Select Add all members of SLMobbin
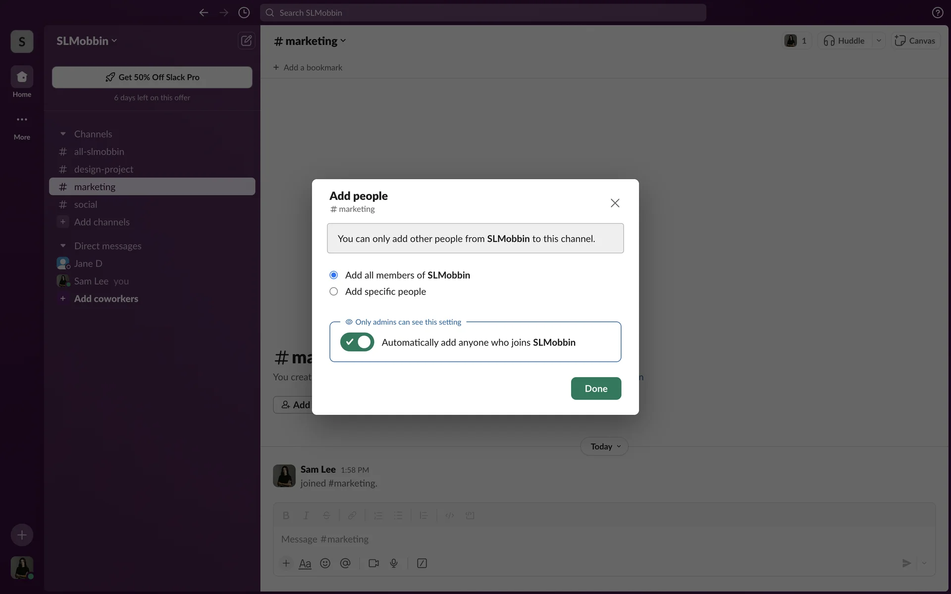This screenshot has width=951, height=594. (334, 275)
